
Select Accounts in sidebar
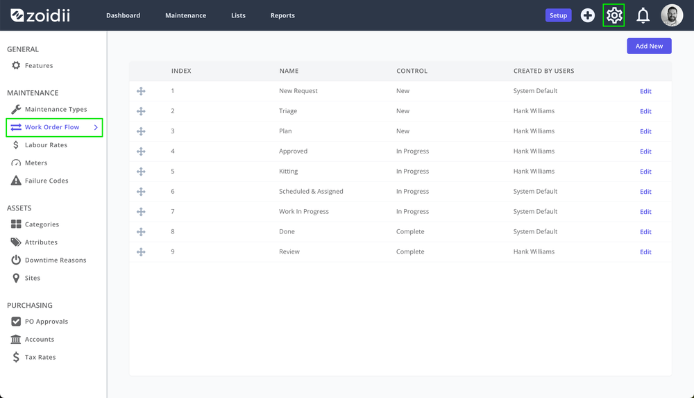coord(40,340)
